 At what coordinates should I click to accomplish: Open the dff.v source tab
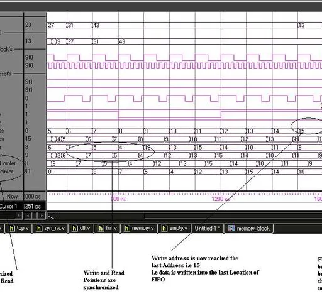(81, 228)
